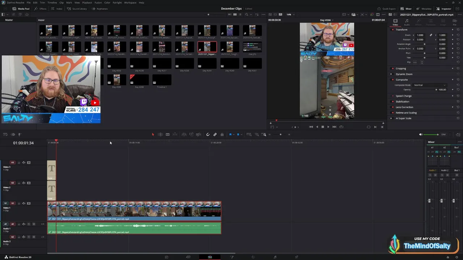This screenshot has height=260, width=463.
Task: Open the Fusion menu
Action: click(x=98, y=3)
